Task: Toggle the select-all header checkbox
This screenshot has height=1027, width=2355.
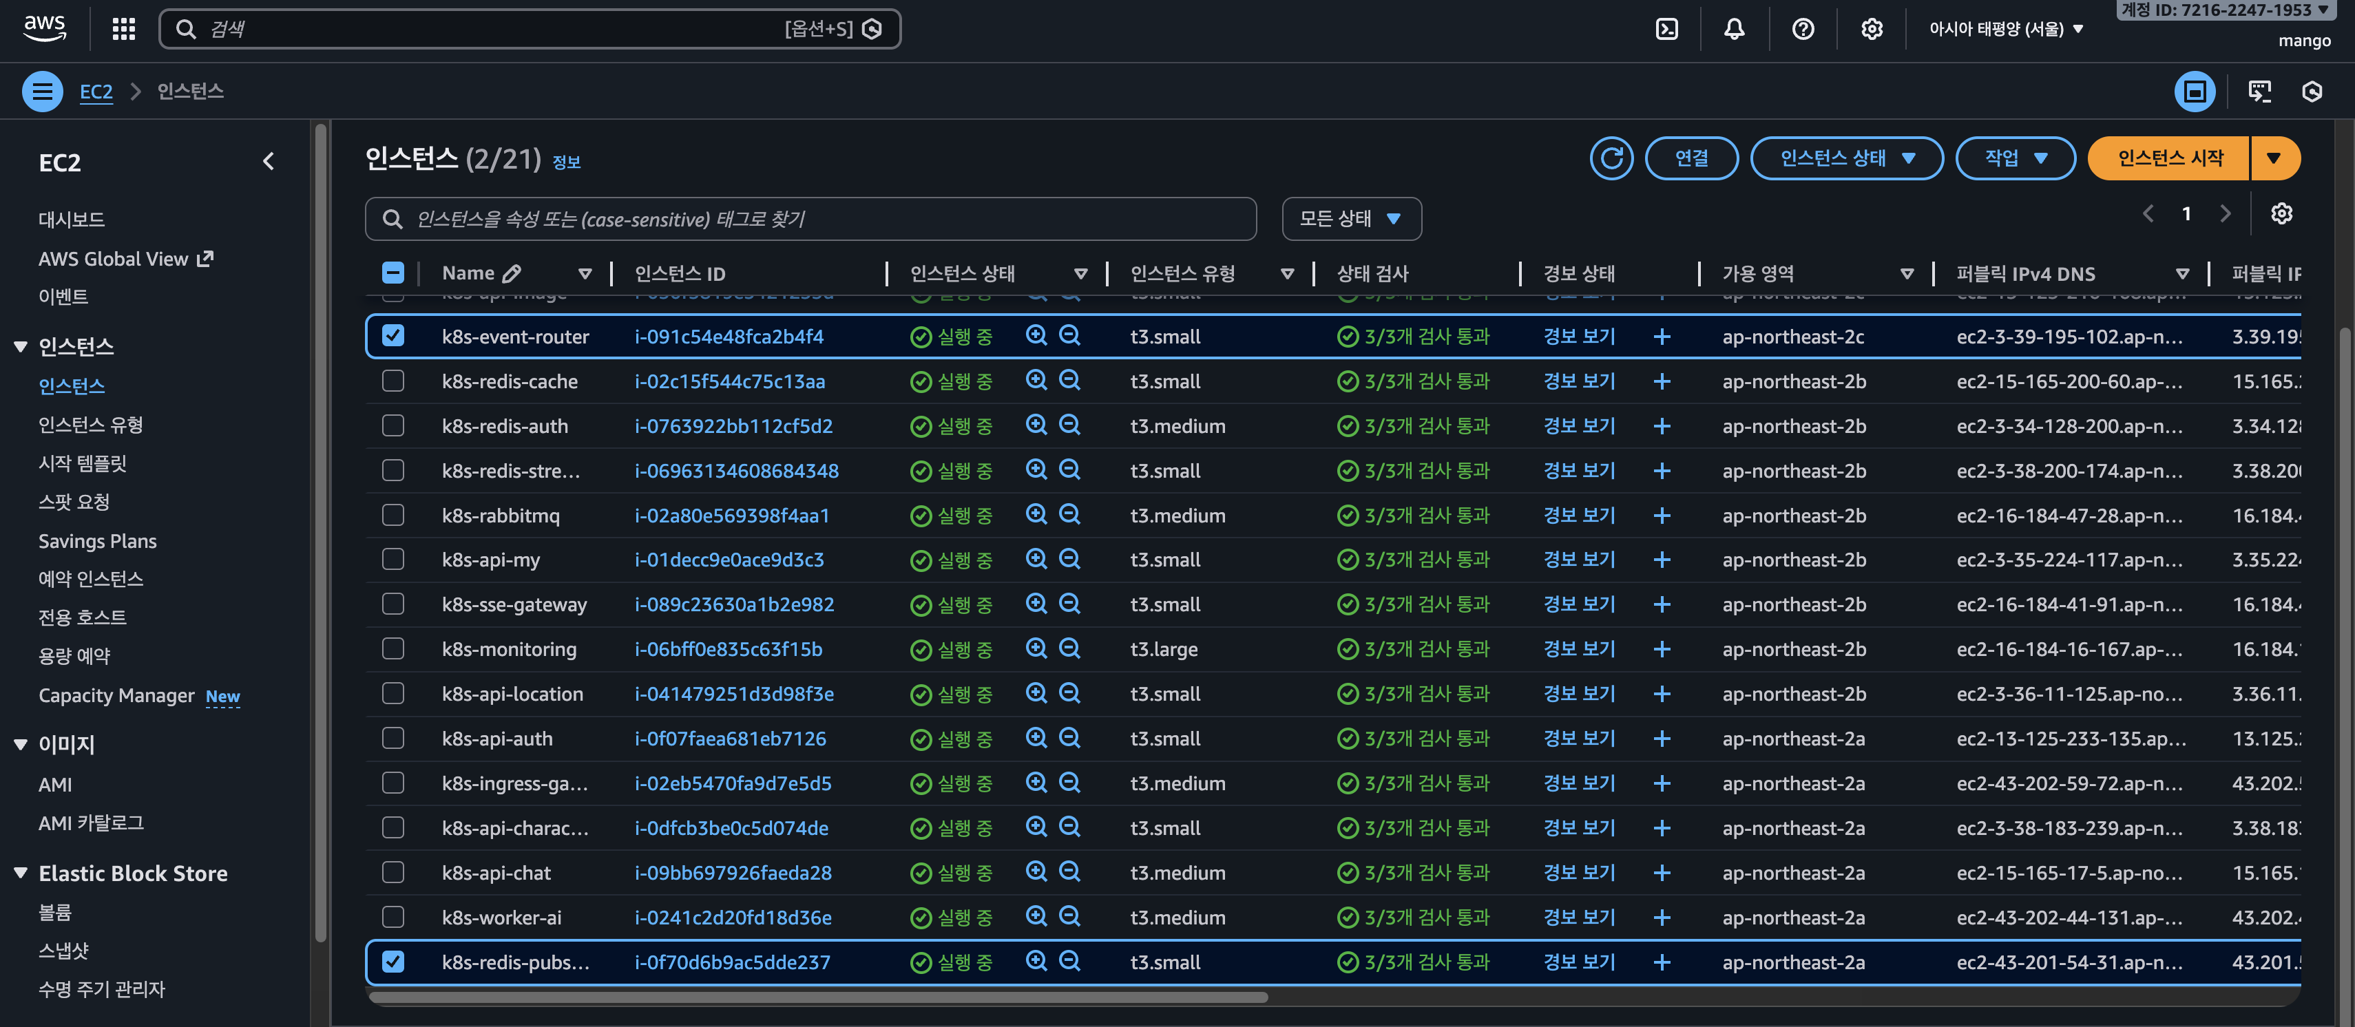Action: (393, 273)
